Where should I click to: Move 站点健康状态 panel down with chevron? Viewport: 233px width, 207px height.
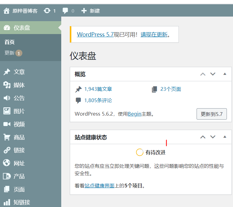pos(213,137)
